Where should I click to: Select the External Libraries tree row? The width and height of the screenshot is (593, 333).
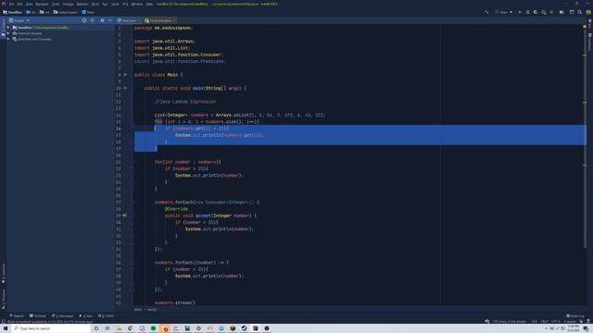60,33
